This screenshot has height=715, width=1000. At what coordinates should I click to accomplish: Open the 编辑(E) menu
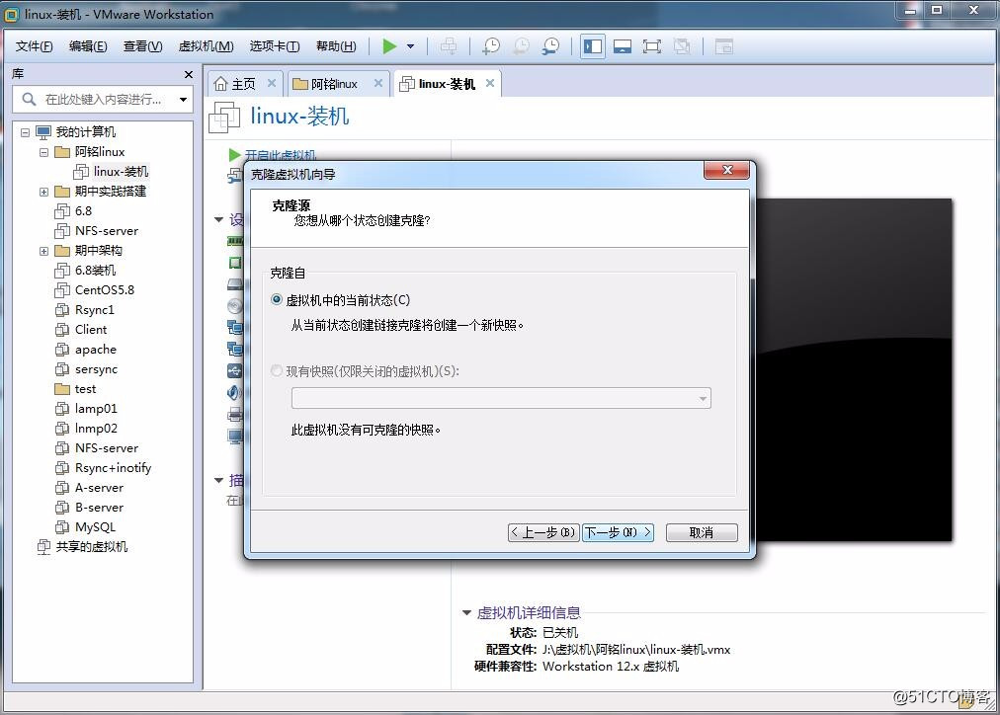coord(88,46)
